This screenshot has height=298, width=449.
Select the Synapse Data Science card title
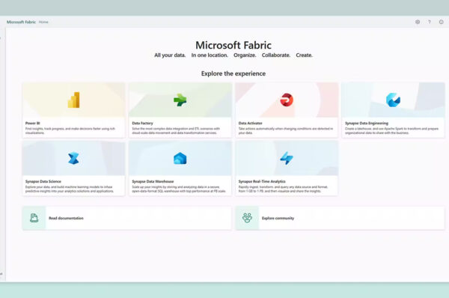43,181
